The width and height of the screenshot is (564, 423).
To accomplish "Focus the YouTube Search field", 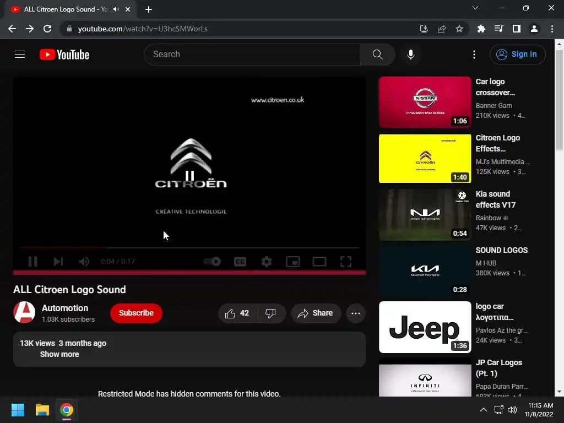I will click(252, 55).
